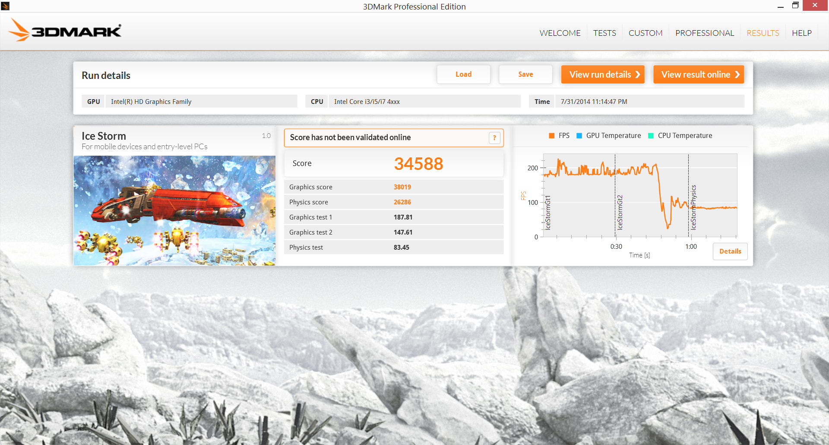The image size is (829, 445).
Task: Open the HELP tab
Action: point(802,33)
